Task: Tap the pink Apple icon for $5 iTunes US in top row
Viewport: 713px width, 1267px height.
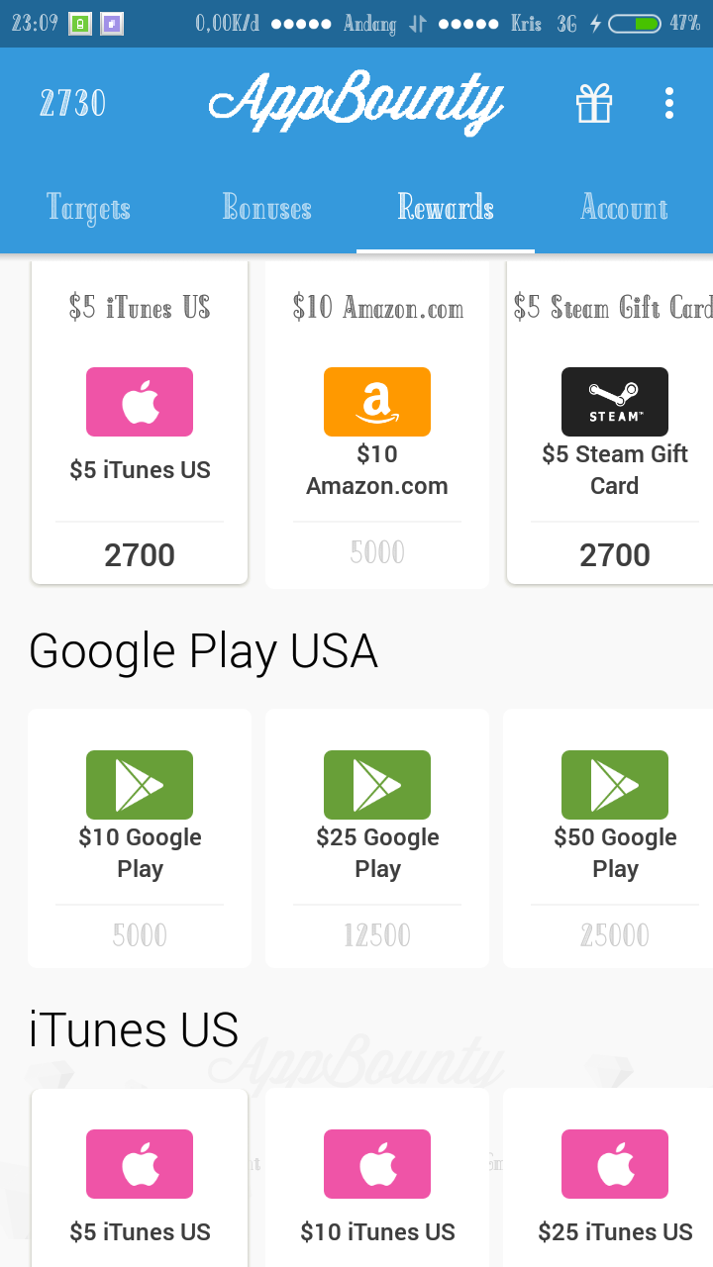Action: coord(140,402)
